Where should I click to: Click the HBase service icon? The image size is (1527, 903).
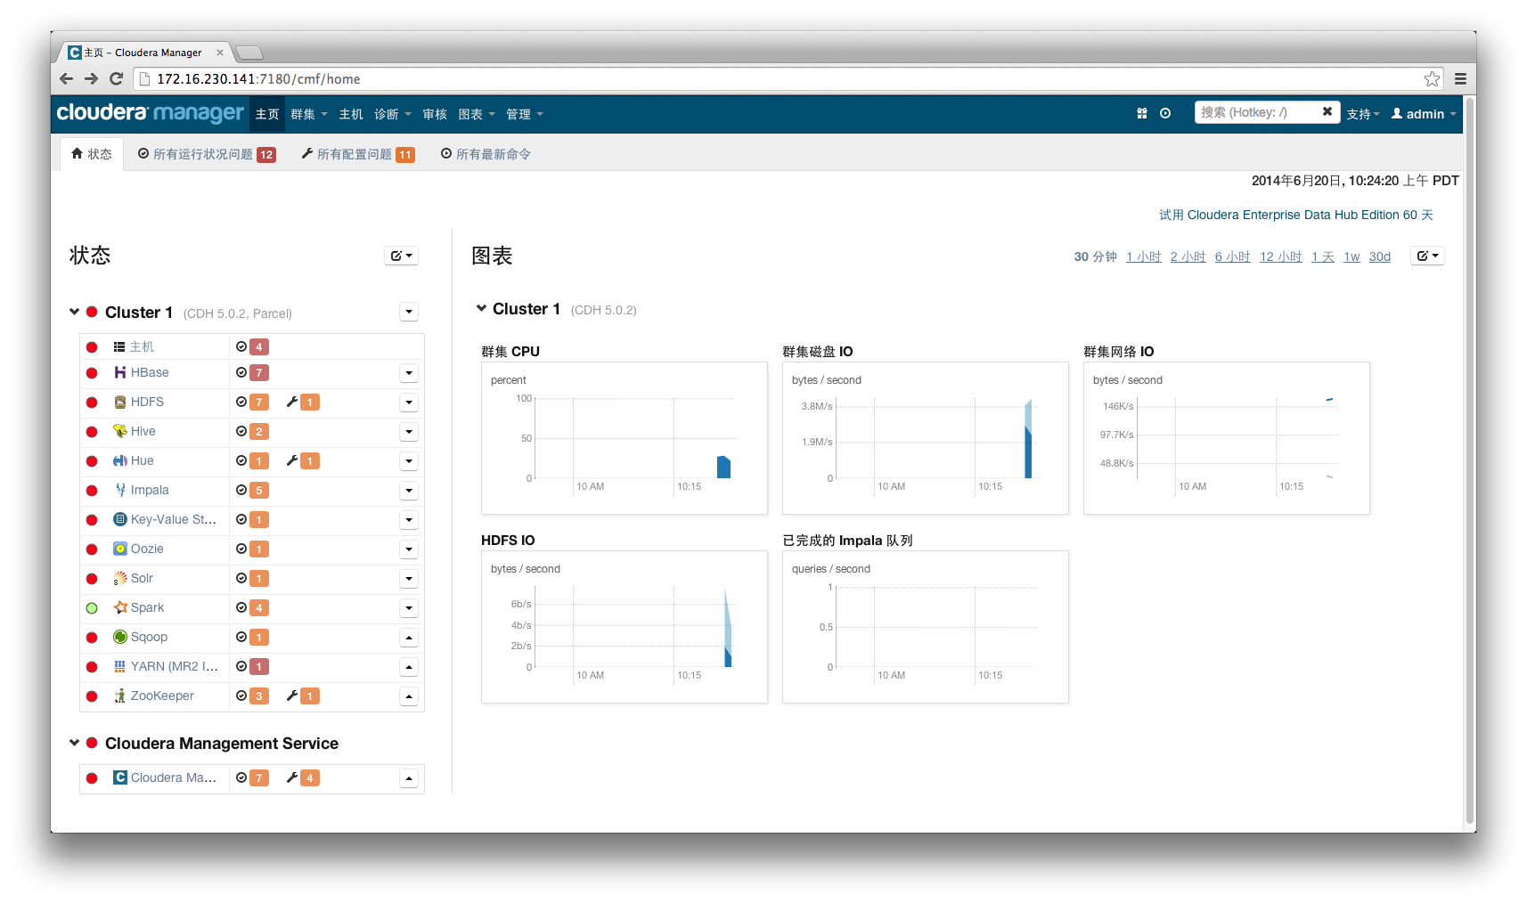119,372
